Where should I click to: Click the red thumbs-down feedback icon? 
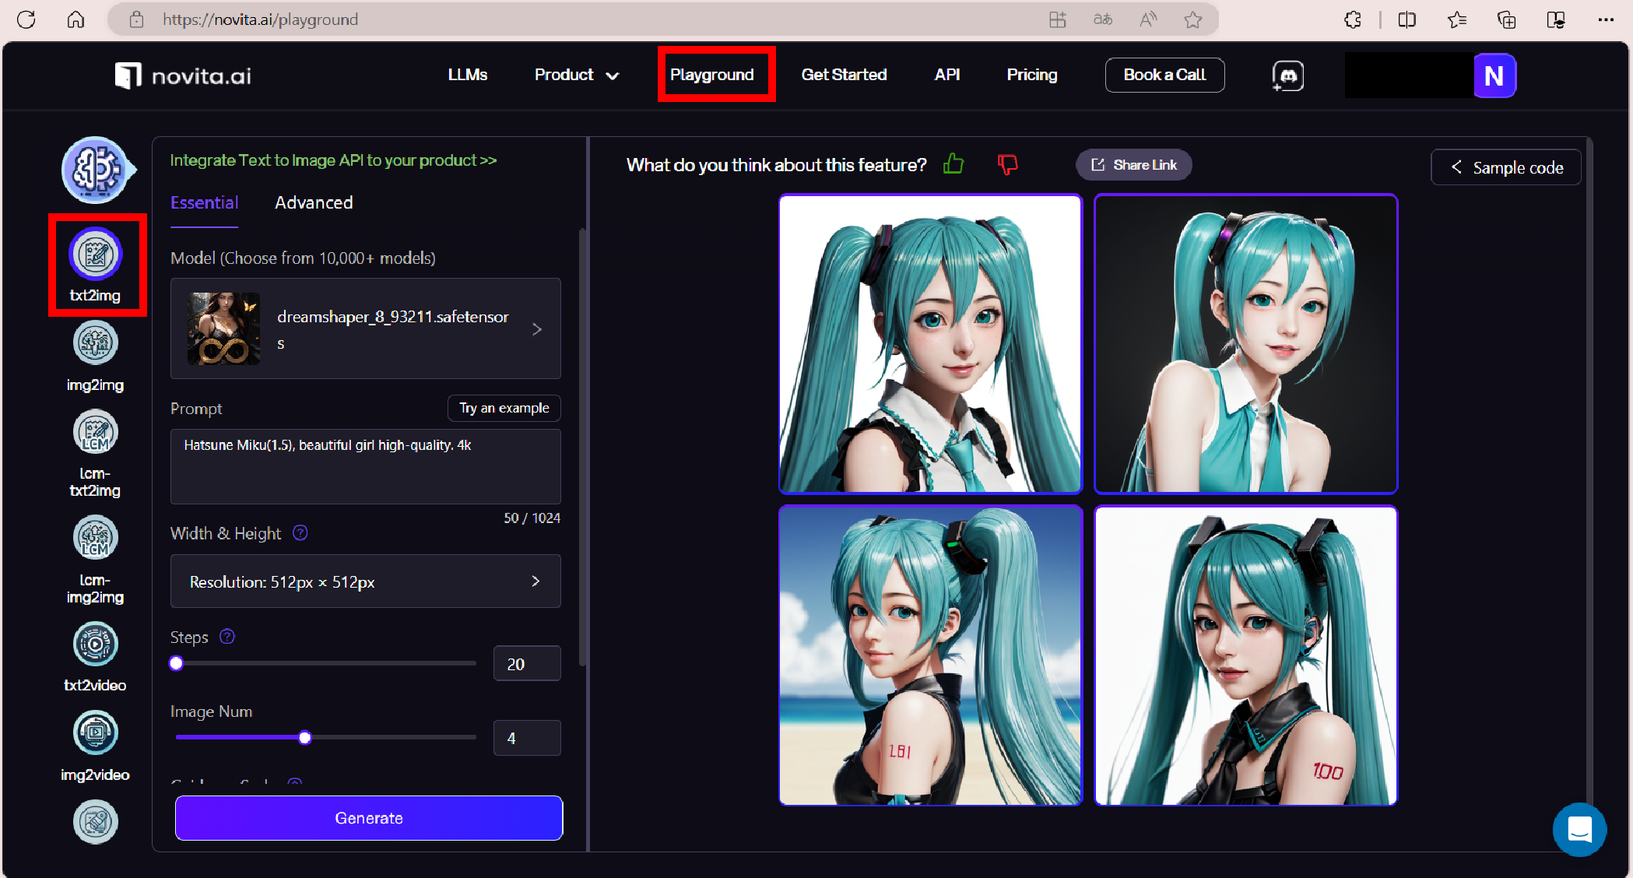(1007, 164)
